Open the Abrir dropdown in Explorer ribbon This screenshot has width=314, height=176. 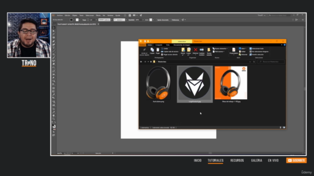click(242, 48)
